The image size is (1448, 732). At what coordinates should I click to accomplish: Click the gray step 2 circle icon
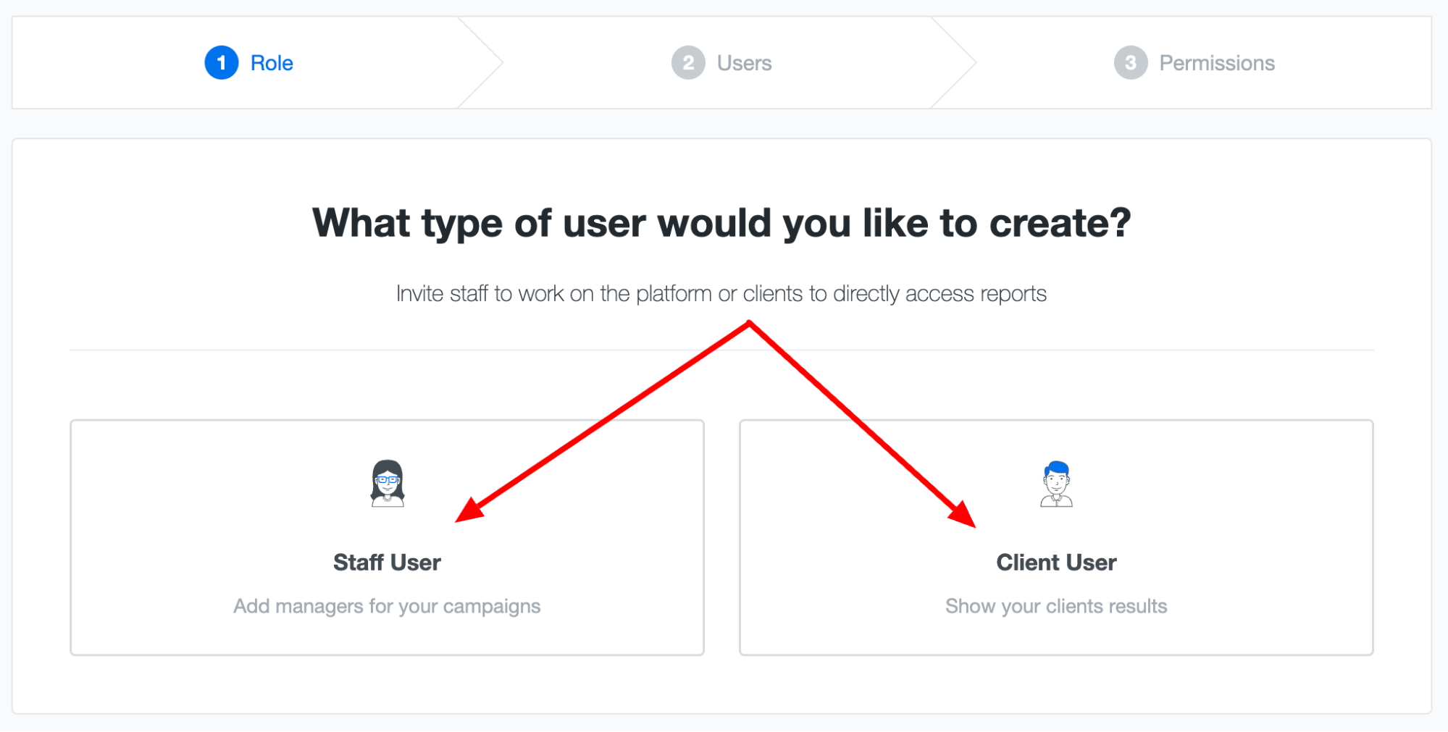click(687, 62)
